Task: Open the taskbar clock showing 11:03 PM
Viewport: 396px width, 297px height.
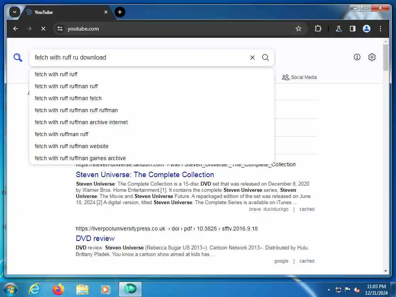Action: tap(376, 290)
